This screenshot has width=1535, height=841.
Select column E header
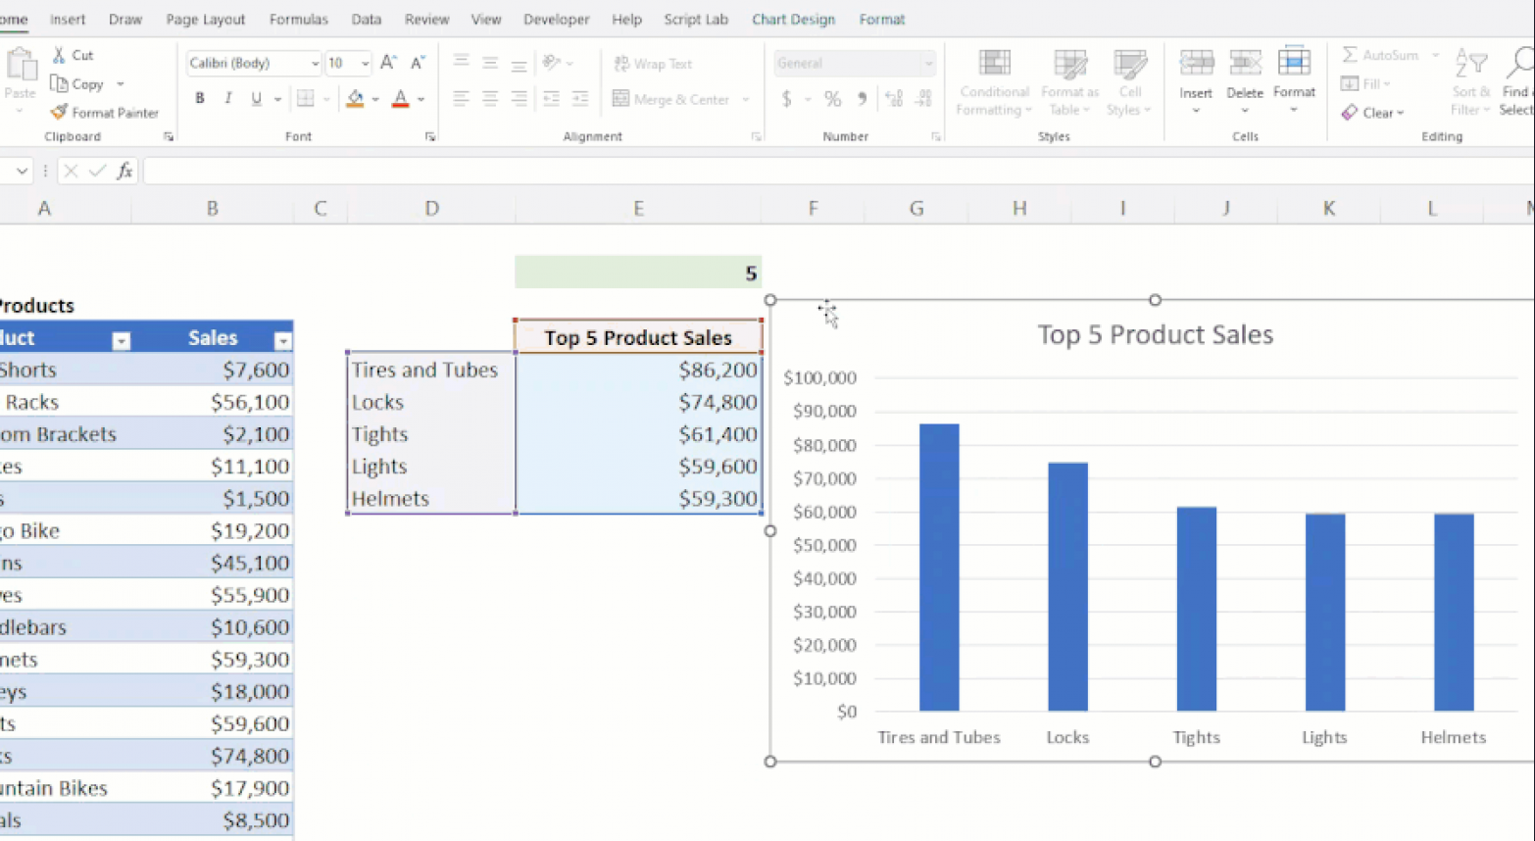(x=638, y=209)
